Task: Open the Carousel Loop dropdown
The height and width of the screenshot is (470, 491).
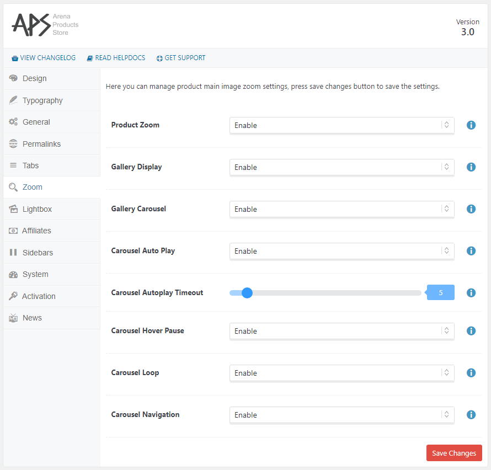Action: coord(341,373)
